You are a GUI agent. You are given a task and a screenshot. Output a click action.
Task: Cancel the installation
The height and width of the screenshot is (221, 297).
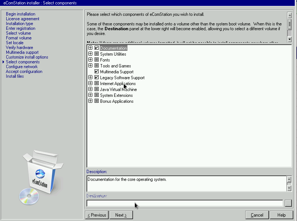pyautogui.click(x=257, y=215)
